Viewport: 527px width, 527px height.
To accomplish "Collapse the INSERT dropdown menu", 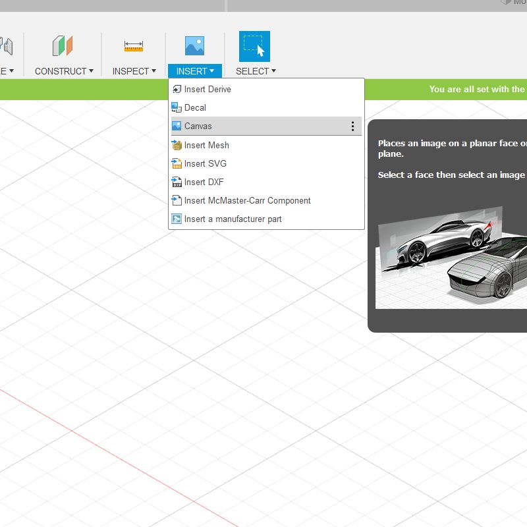I will coord(195,71).
